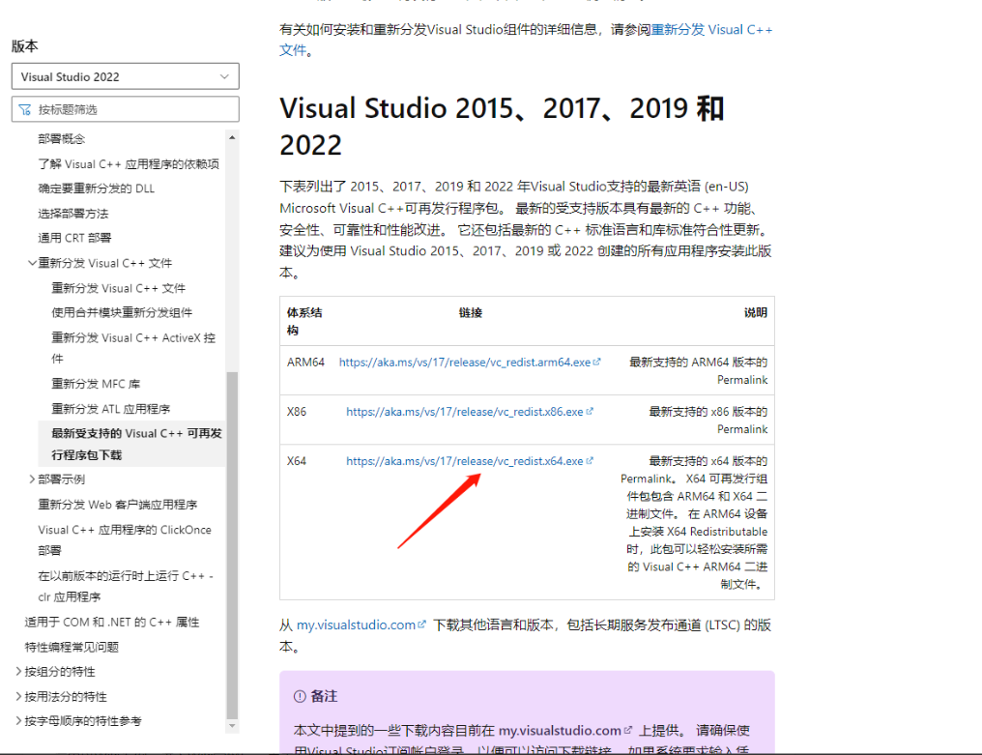This screenshot has height=755, width=982.
Task: Open my.visualstudio.com link below the table
Action: pos(356,624)
